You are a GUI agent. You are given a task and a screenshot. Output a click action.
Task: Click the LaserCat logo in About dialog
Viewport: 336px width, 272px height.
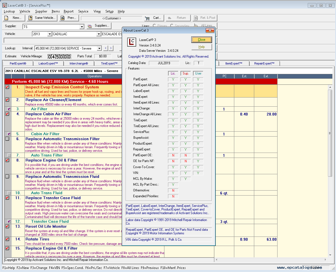131,42
